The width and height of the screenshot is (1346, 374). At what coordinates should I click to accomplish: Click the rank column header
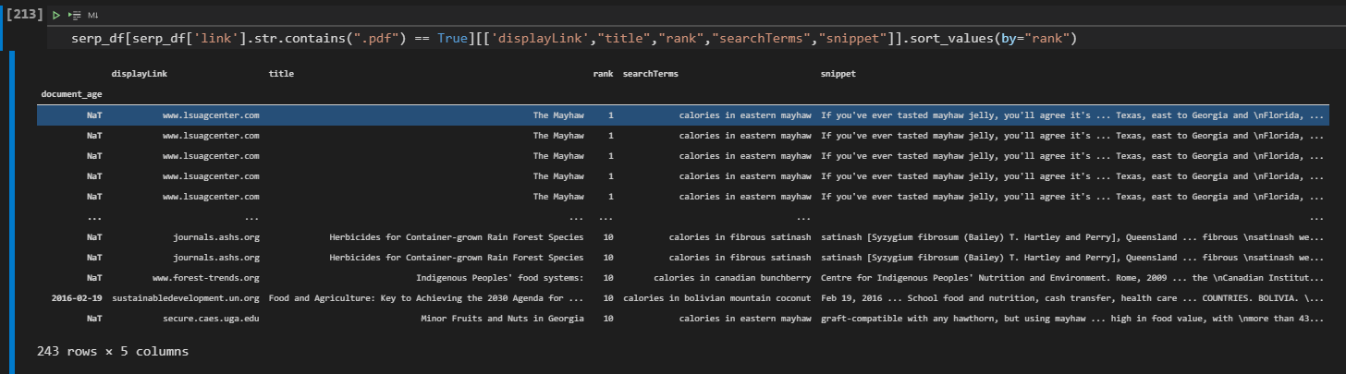(603, 73)
